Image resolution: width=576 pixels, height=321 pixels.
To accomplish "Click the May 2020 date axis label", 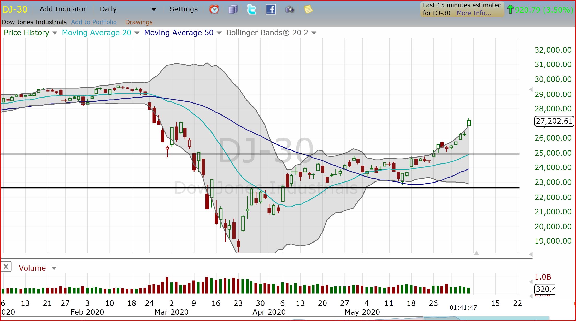I will pyautogui.click(x=362, y=312).
